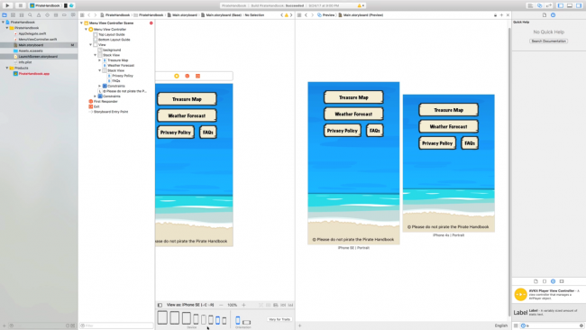The width and height of the screenshot is (586, 330).
Task: Select the highlighted iPhone SE device option
Action: click(x=217, y=320)
